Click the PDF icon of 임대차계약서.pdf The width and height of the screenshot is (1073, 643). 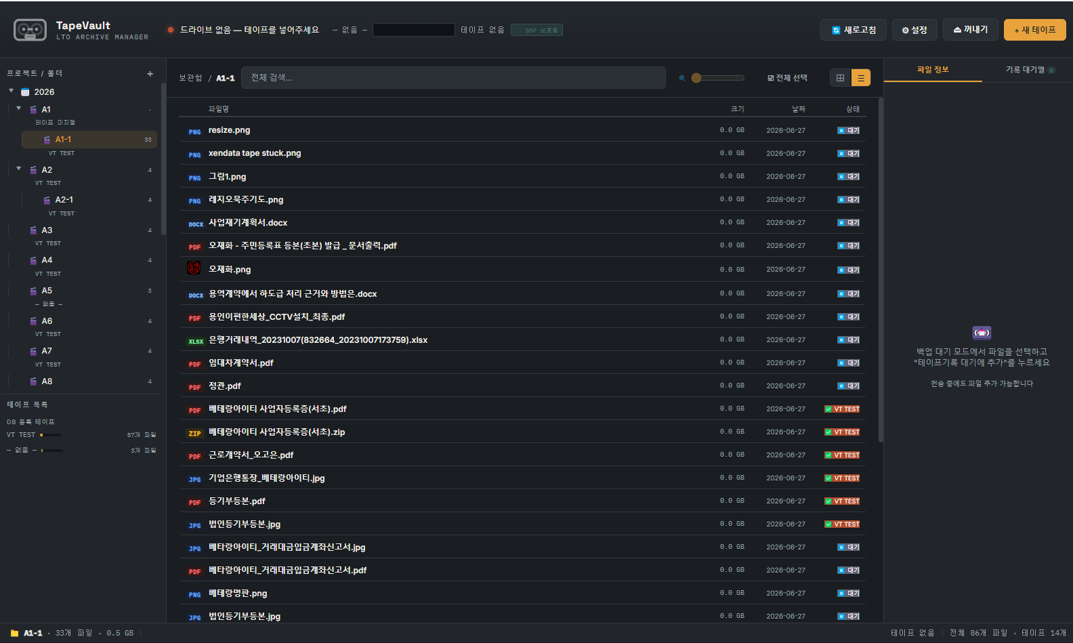pyautogui.click(x=195, y=364)
